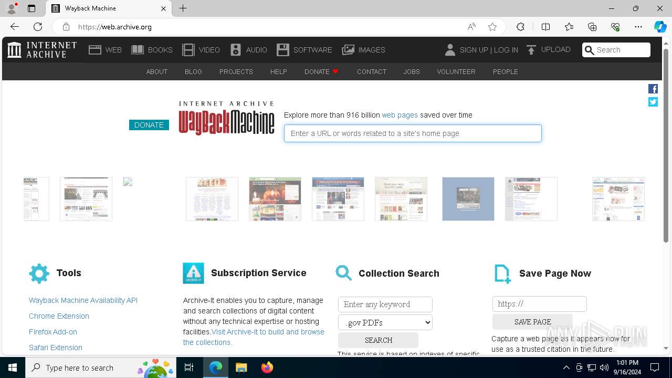The width and height of the screenshot is (672, 378).
Task: Select the Wayback Machine browser tab
Action: tap(109, 8)
